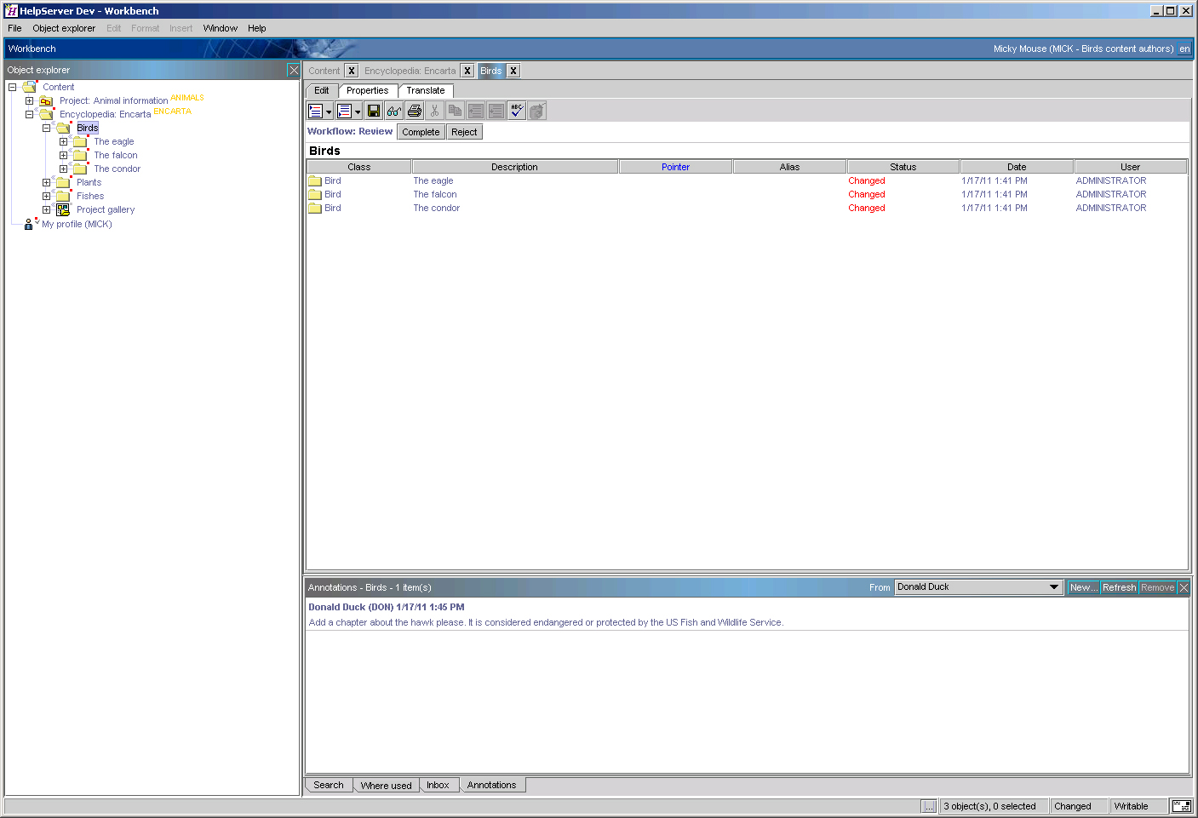
Task: Open the Inbox bottom tab
Action: [x=438, y=785]
